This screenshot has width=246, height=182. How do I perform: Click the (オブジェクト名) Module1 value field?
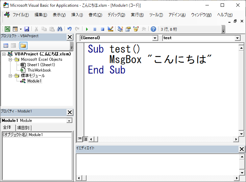tap(50, 135)
